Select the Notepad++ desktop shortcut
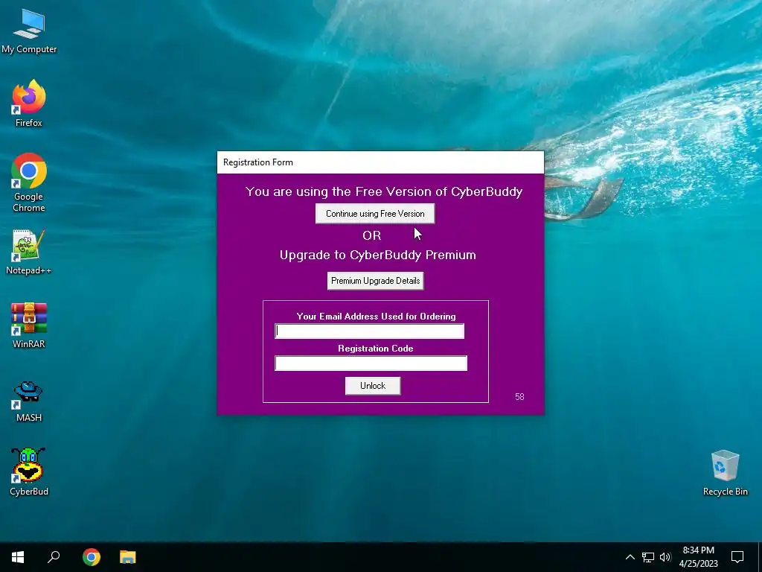The height and width of the screenshot is (572, 762). [x=29, y=252]
